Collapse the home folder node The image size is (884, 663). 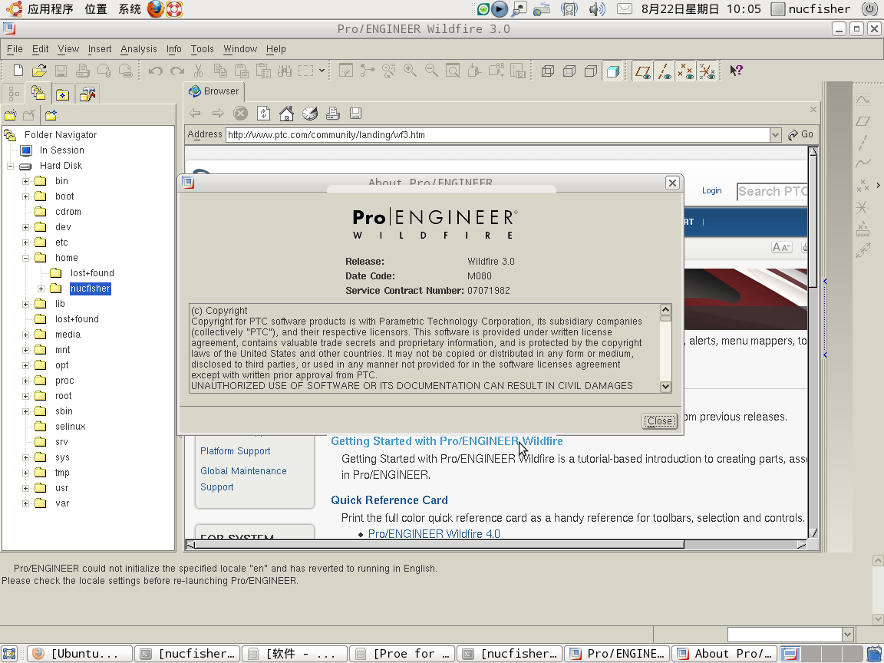25,258
